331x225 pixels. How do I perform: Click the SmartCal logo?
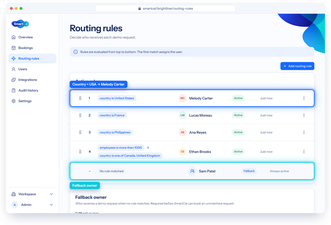pyautogui.click(x=20, y=24)
